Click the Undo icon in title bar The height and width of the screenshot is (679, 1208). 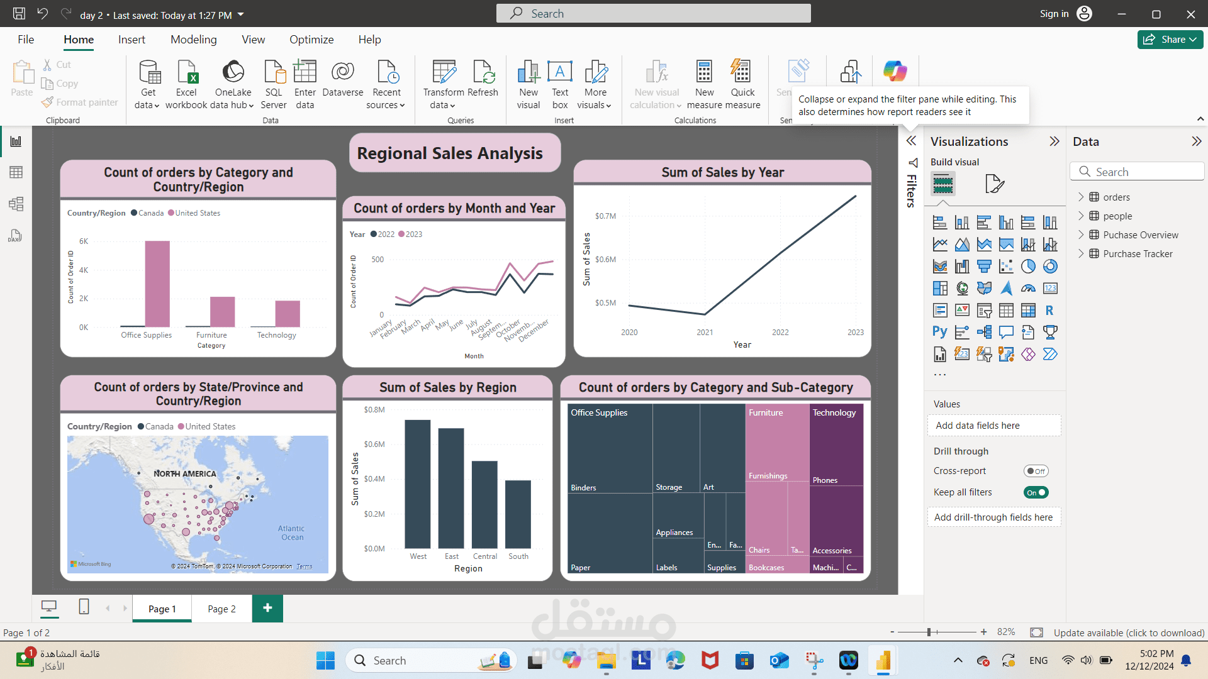pyautogui.click(x=42, y=13)
